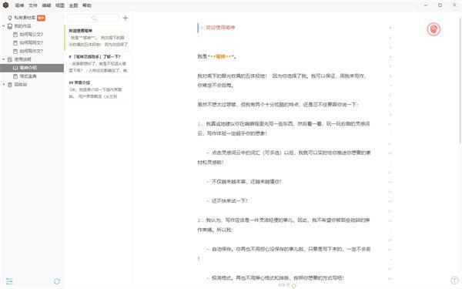Click the magnifier icon in search box

pos(94,18)
